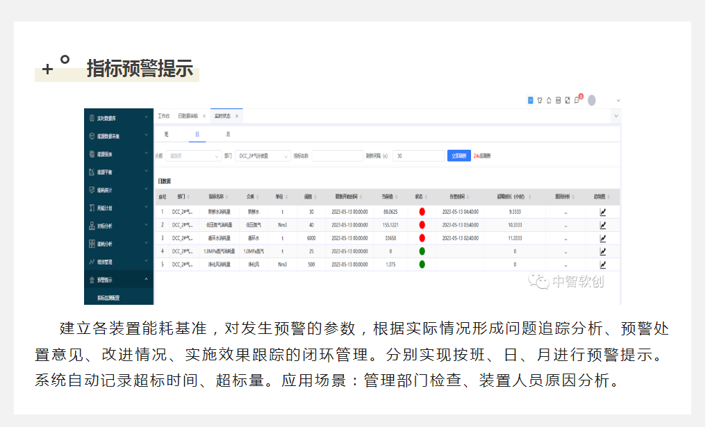Viewport: 710px width, 427px height.
Task: Click the 立即刷新 button
Action: 459,156
